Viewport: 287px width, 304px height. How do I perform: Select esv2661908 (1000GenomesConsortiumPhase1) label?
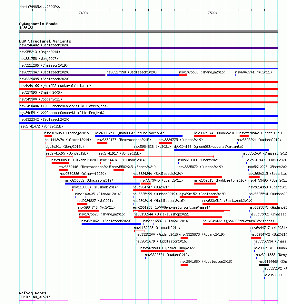click(172, 208)
